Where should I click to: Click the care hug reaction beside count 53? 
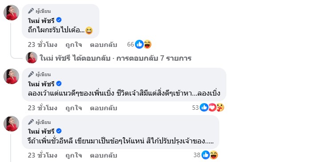tap(220, 108)
